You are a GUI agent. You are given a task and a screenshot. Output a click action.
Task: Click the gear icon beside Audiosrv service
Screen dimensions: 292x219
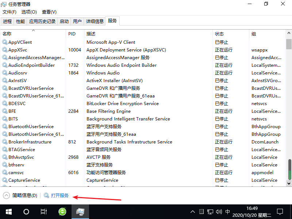pos(5,73)
